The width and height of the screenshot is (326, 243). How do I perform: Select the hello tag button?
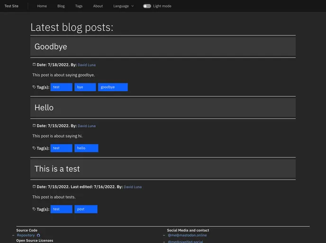[x=86, y=148]
